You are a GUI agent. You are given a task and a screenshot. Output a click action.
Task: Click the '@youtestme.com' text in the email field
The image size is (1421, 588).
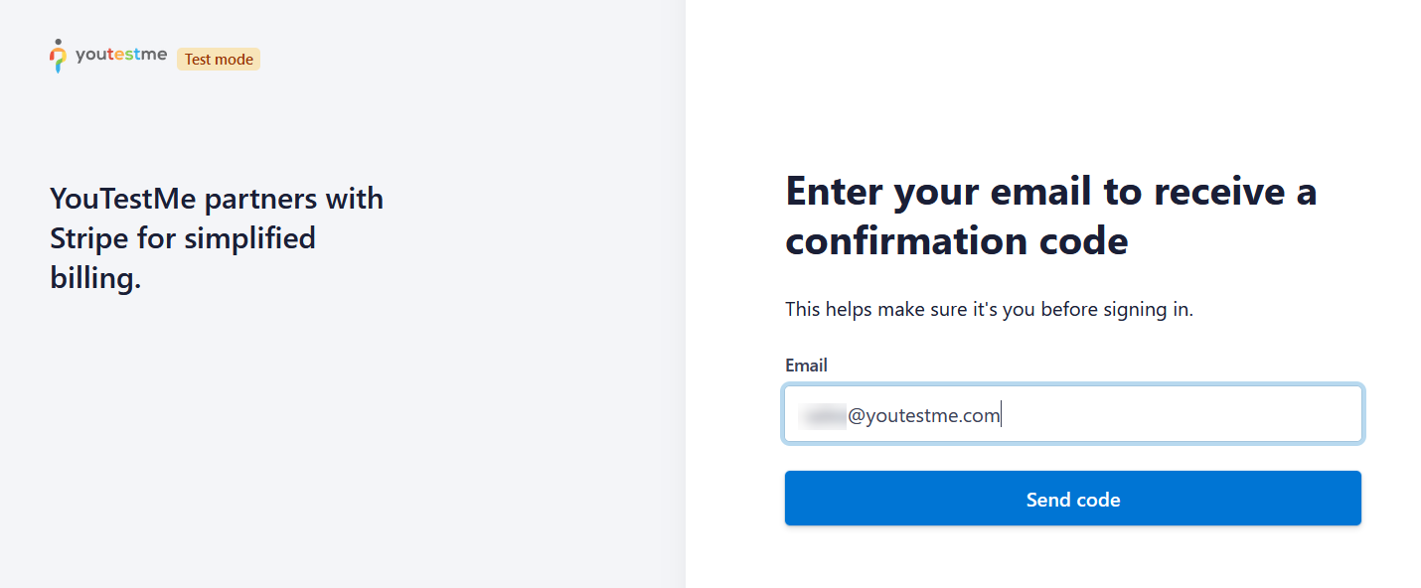923,415
